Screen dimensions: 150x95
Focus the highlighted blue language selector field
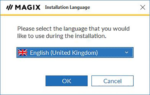click(75, 52)
